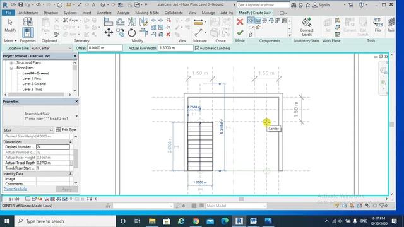Select the Align tool in Modify panel
Image resolution: width=404 pixels, height=227 pixels.
click(x=109, y=22)
